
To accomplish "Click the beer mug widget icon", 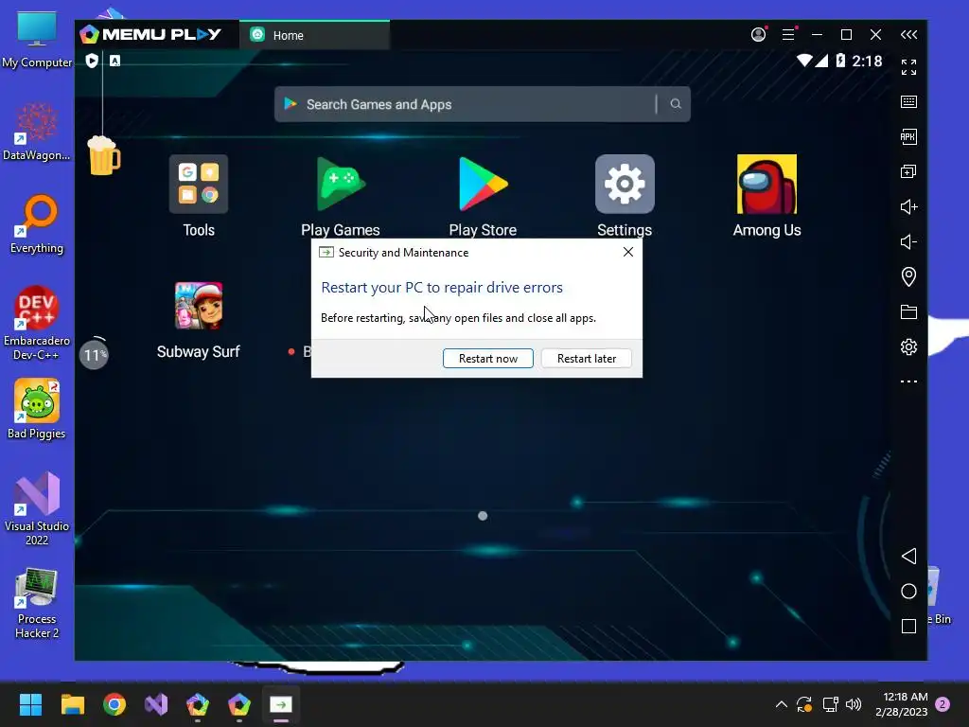I will (x=103, y=155).
